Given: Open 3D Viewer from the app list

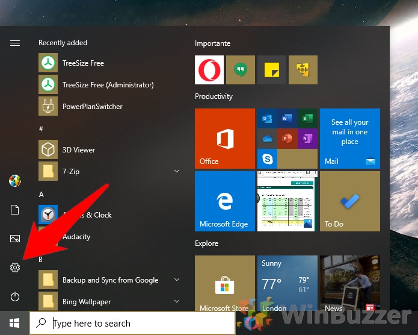Looking at the screenshot, I should click(x=109, y=149).
